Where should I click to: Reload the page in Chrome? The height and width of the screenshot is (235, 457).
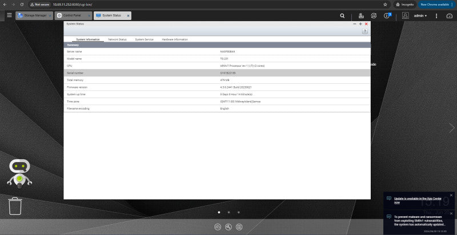click(22, 5)
